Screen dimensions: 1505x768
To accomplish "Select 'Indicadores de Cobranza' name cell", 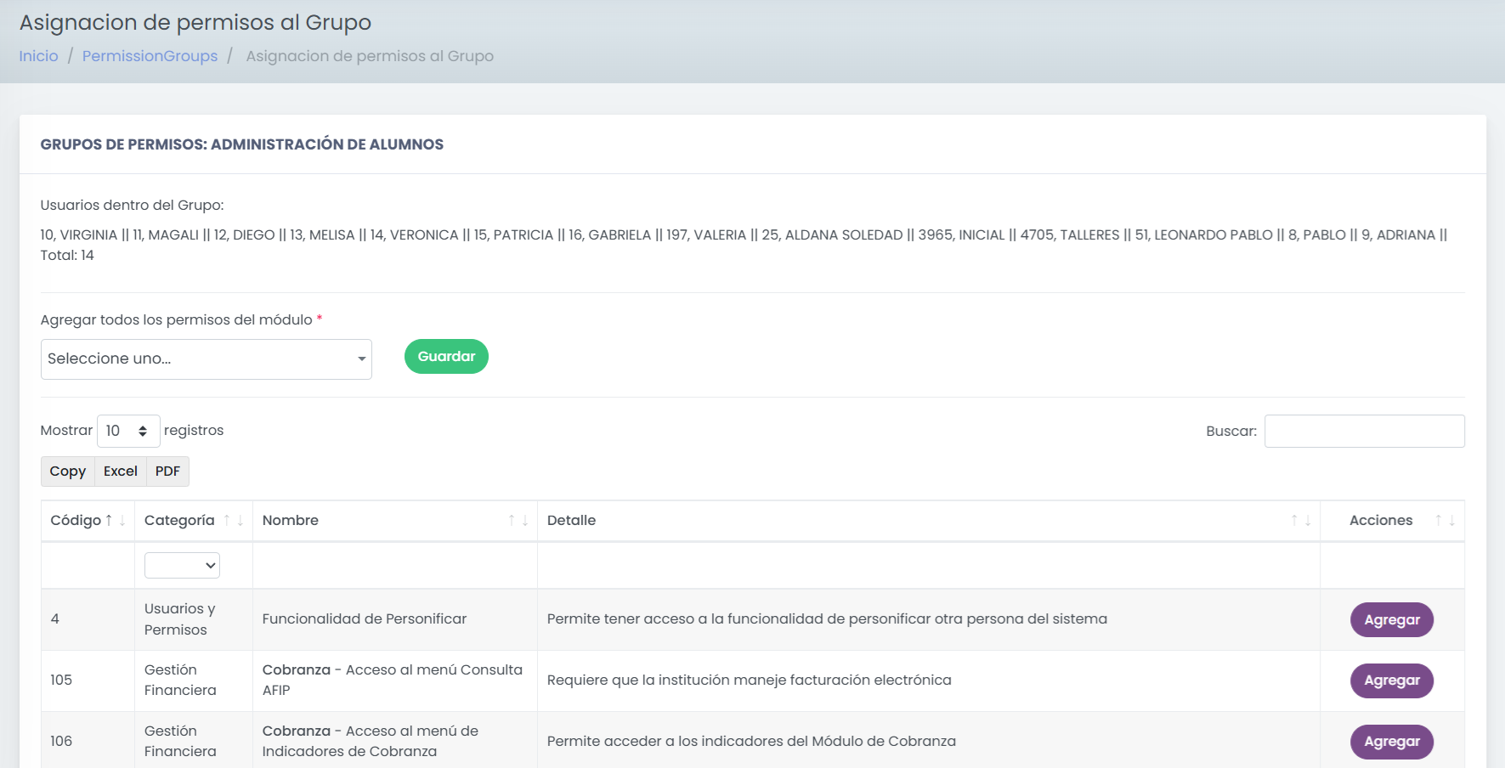I will pos(394,742).
